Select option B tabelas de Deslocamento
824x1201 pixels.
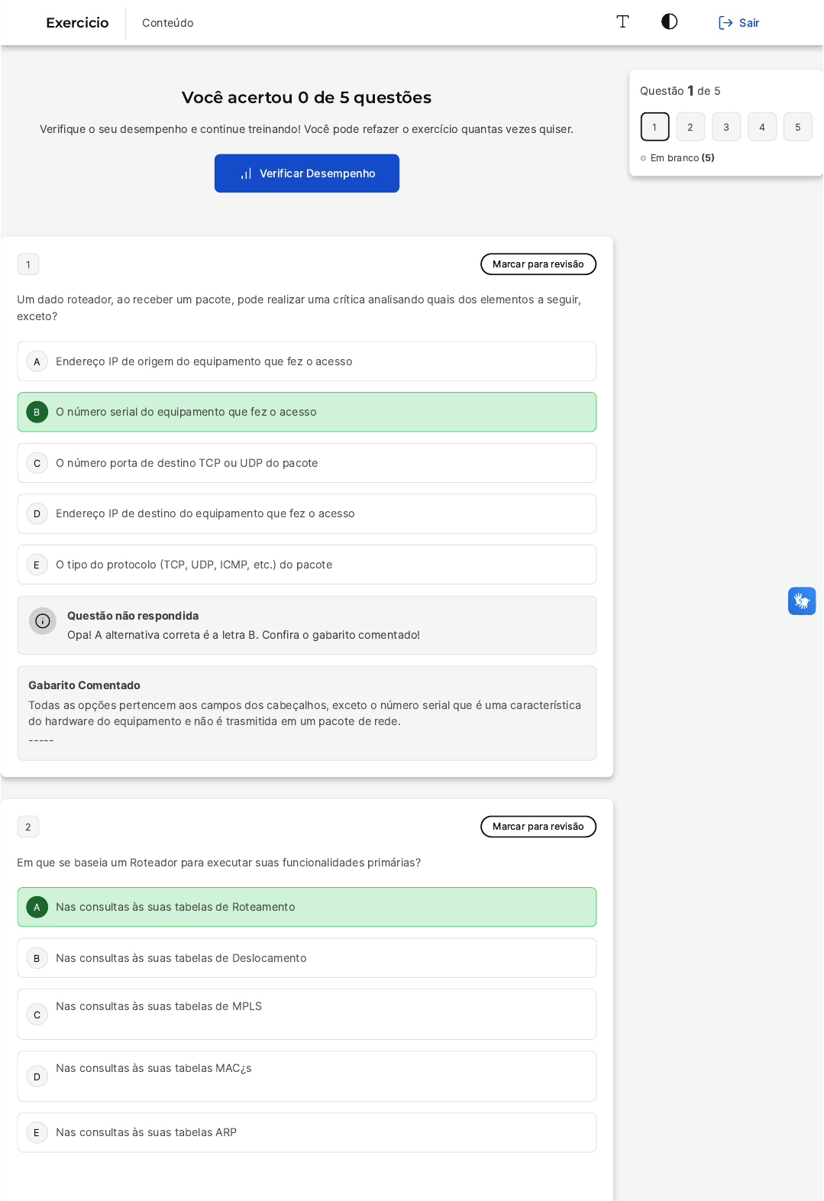307,958
